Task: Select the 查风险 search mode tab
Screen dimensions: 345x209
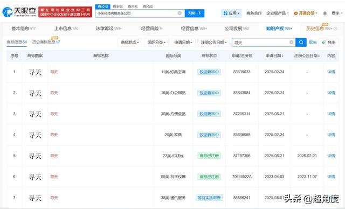Action: click(148, 6)
